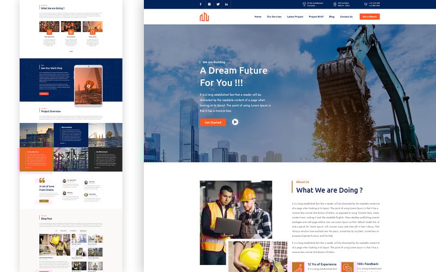
Task: Click the Facebook icon in top bar
Action: point(200,4)
